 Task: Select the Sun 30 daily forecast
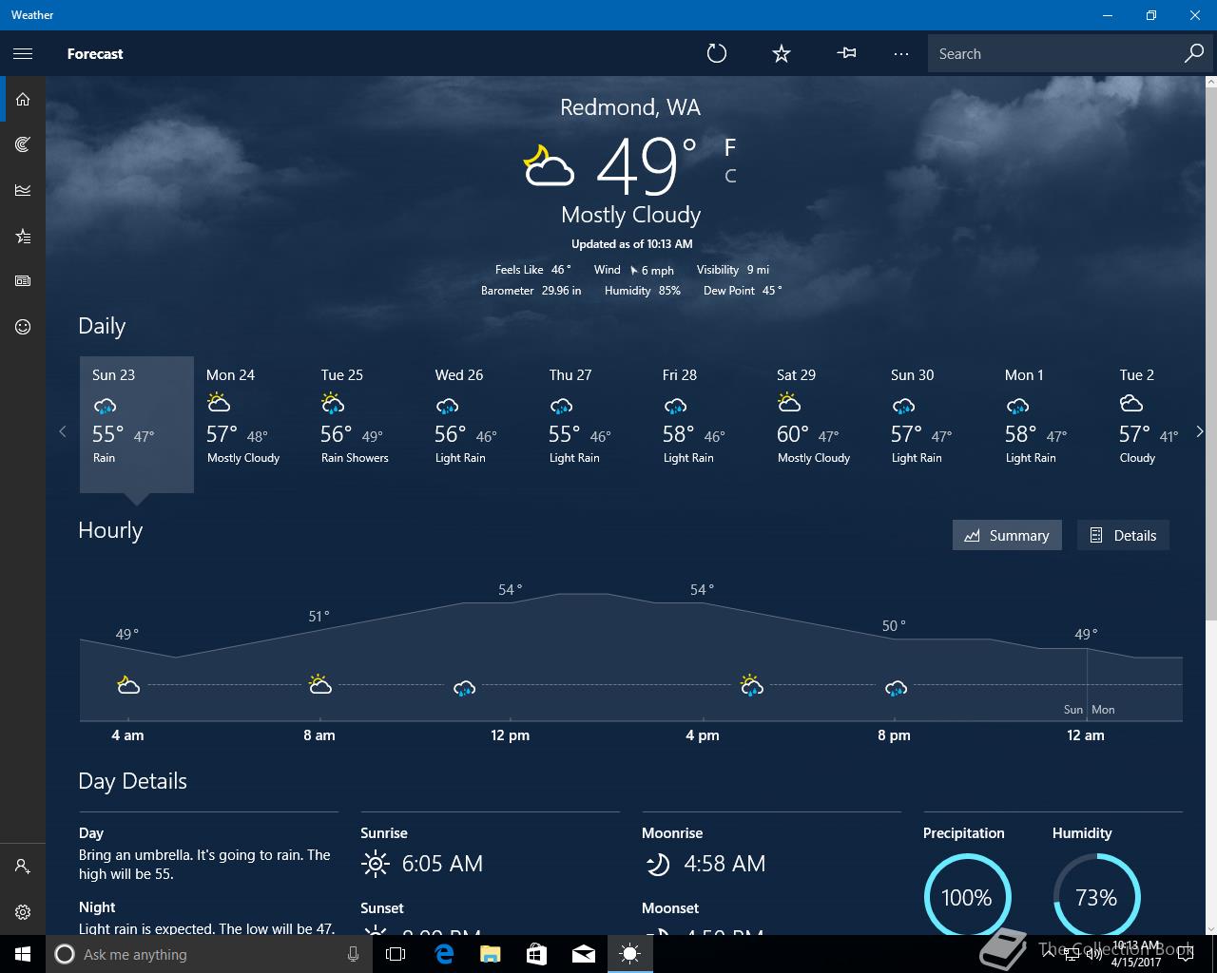coord(936,425)
